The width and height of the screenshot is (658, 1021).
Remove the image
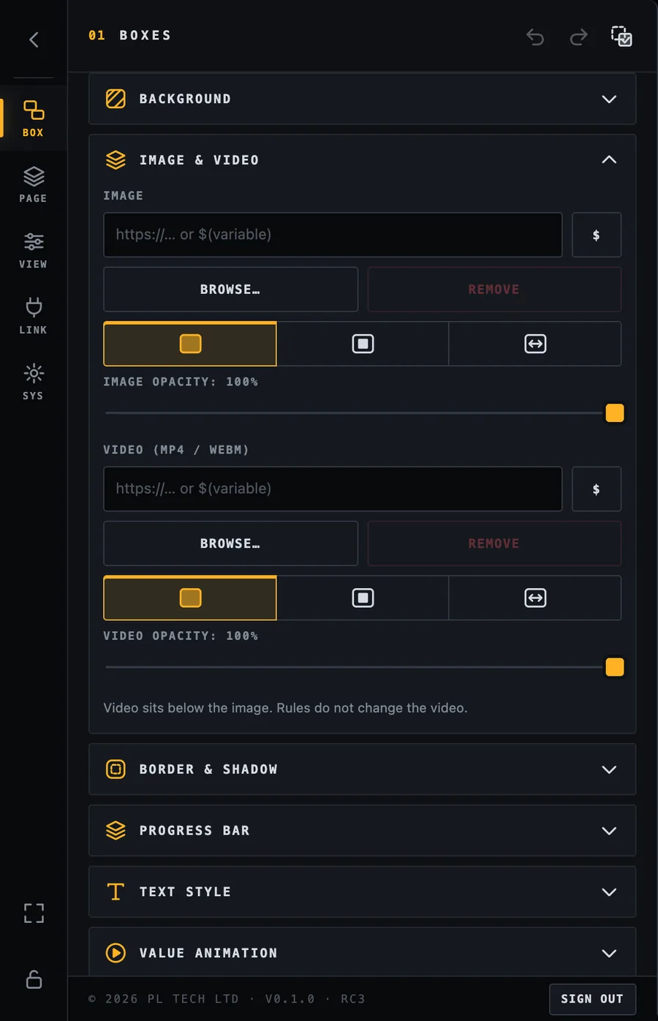pos(494,290)
